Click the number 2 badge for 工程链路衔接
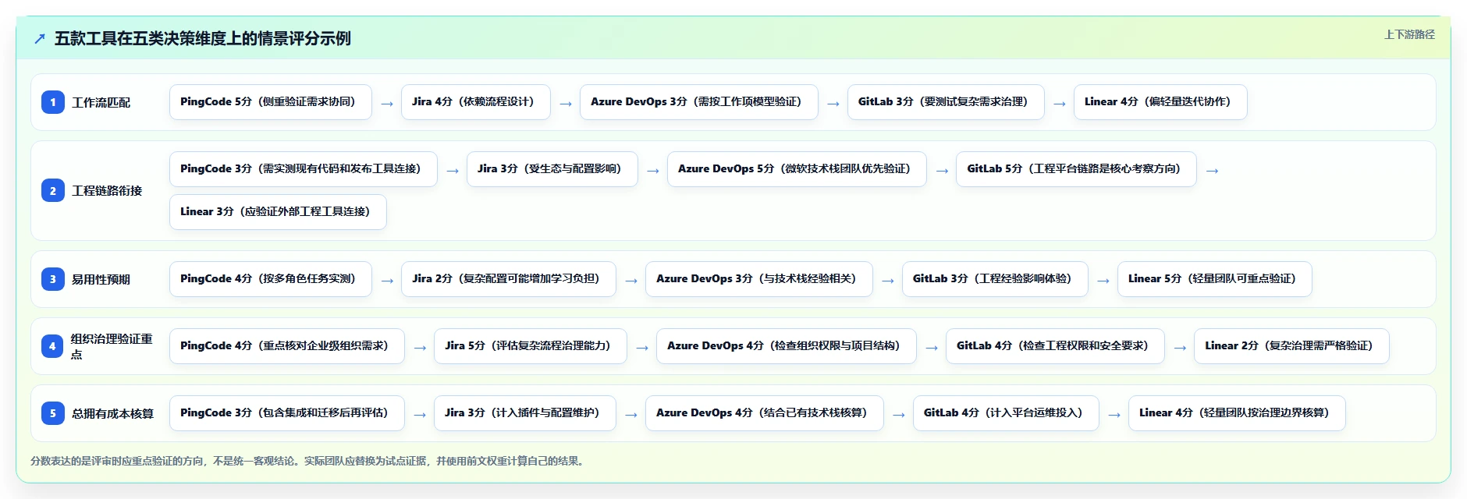Image resolution: width=1467 pixels, height=499 pixels. (53, 190)
